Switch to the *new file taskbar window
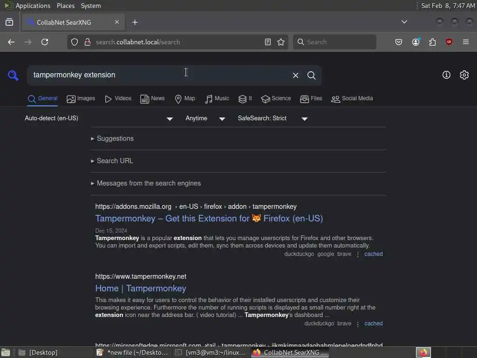The width and height of the screenshot is (477, 358). point(132,352)
